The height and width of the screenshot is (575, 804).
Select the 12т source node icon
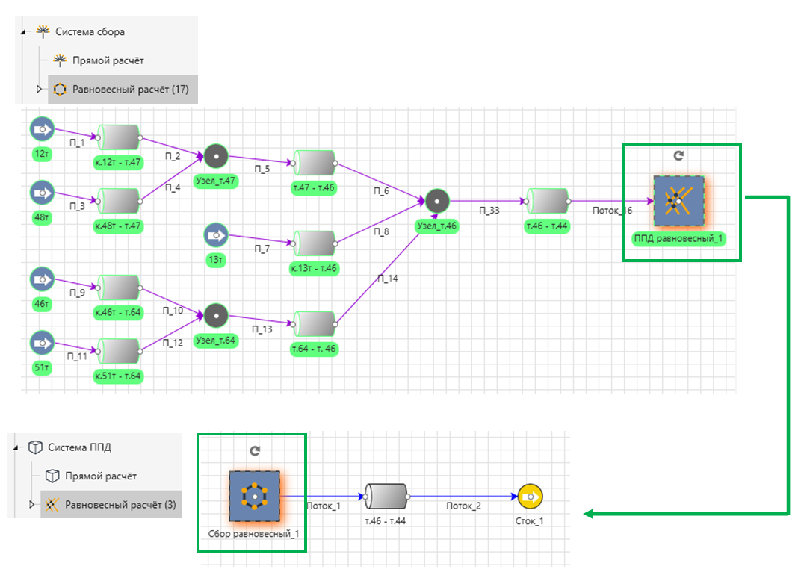[42, 129]
